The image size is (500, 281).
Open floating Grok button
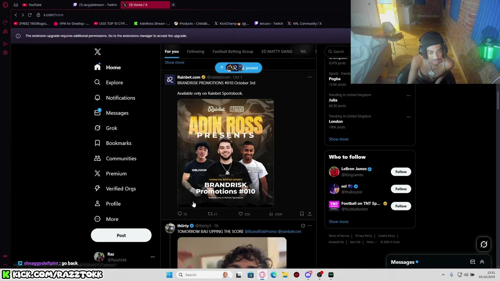click(484, 244)
